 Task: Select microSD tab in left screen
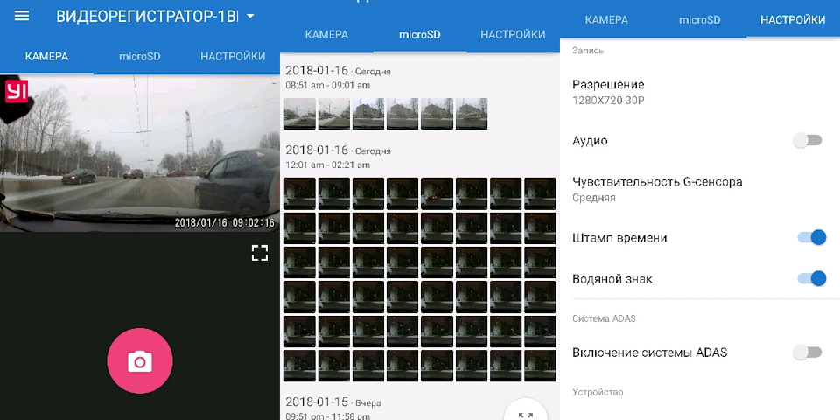pos(140,56)
